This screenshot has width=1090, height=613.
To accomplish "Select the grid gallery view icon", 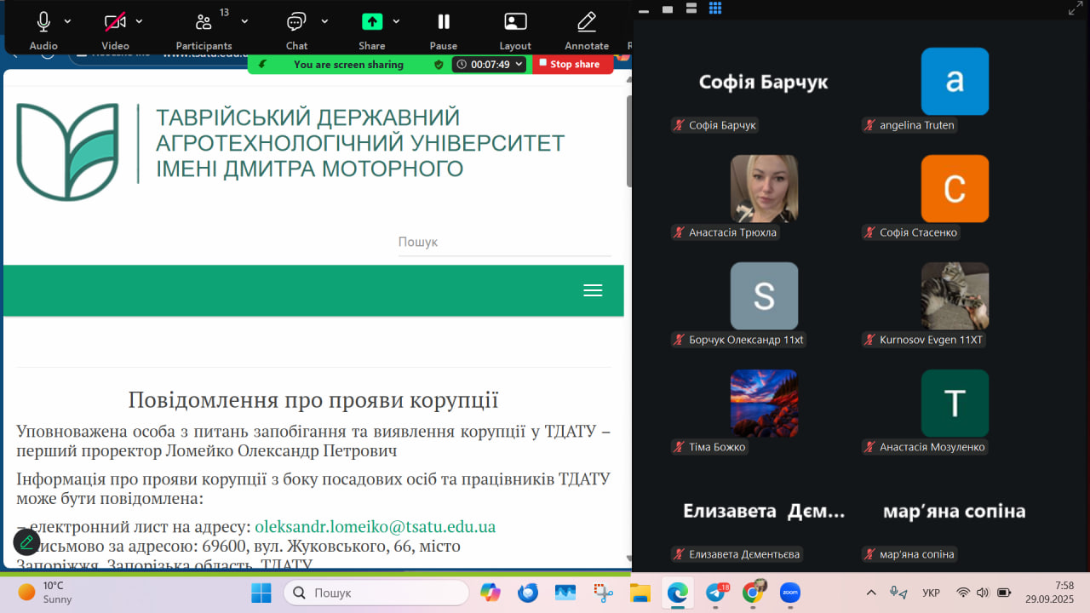I will (x=715, y=9).
